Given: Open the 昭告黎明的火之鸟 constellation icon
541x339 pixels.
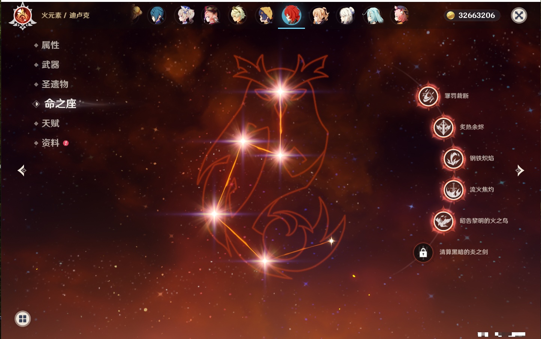Looking at the screenshot, I should (x=443, y=221).
